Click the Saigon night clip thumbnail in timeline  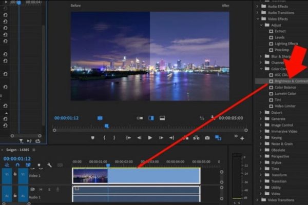(x=90, y=176)
